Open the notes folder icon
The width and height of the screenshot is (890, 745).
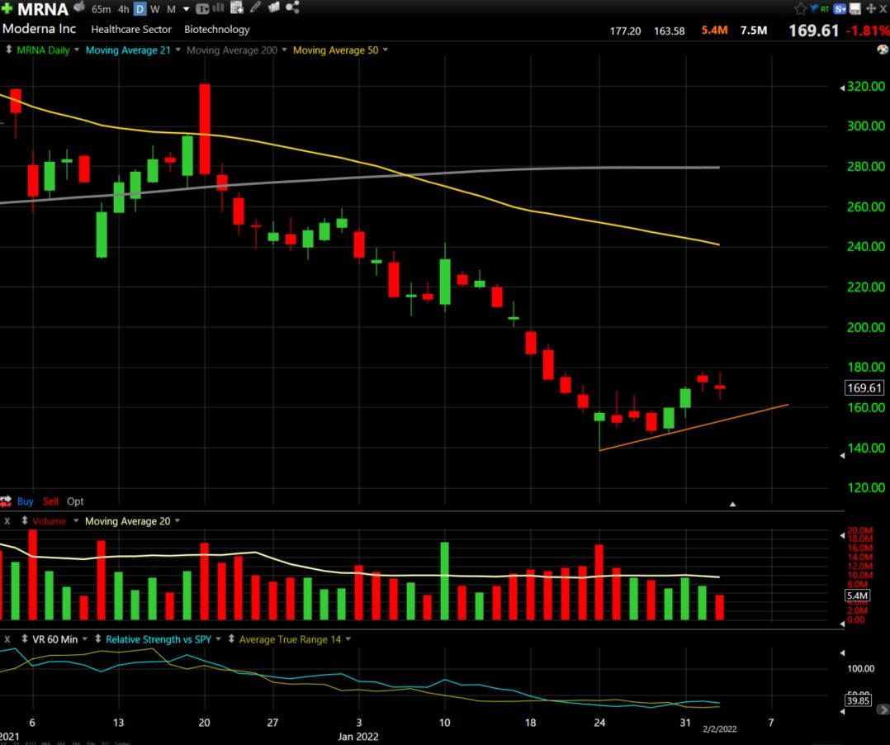coord(273,7)
